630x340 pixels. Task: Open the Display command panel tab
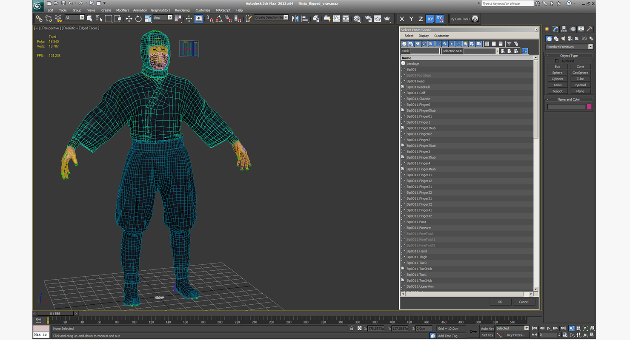point(581,29)
